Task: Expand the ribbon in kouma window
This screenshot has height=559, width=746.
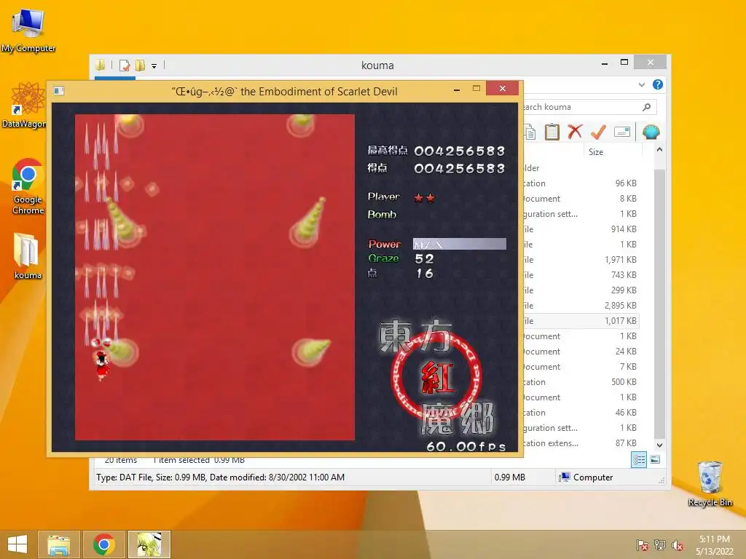Action: point(642,84)
